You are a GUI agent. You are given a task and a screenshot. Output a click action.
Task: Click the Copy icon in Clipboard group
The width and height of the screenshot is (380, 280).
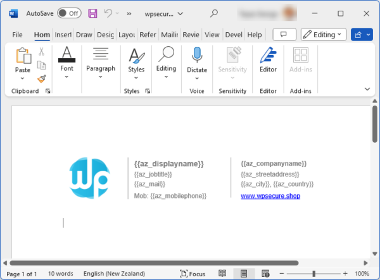41,65
